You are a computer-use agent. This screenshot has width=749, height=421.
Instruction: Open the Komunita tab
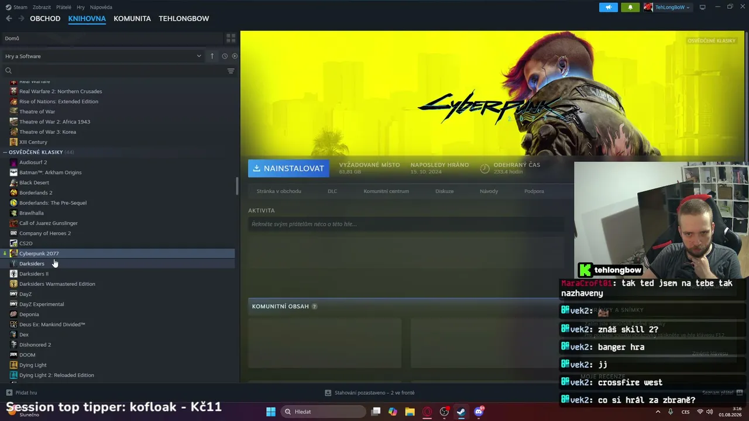(x=132, y=19)
